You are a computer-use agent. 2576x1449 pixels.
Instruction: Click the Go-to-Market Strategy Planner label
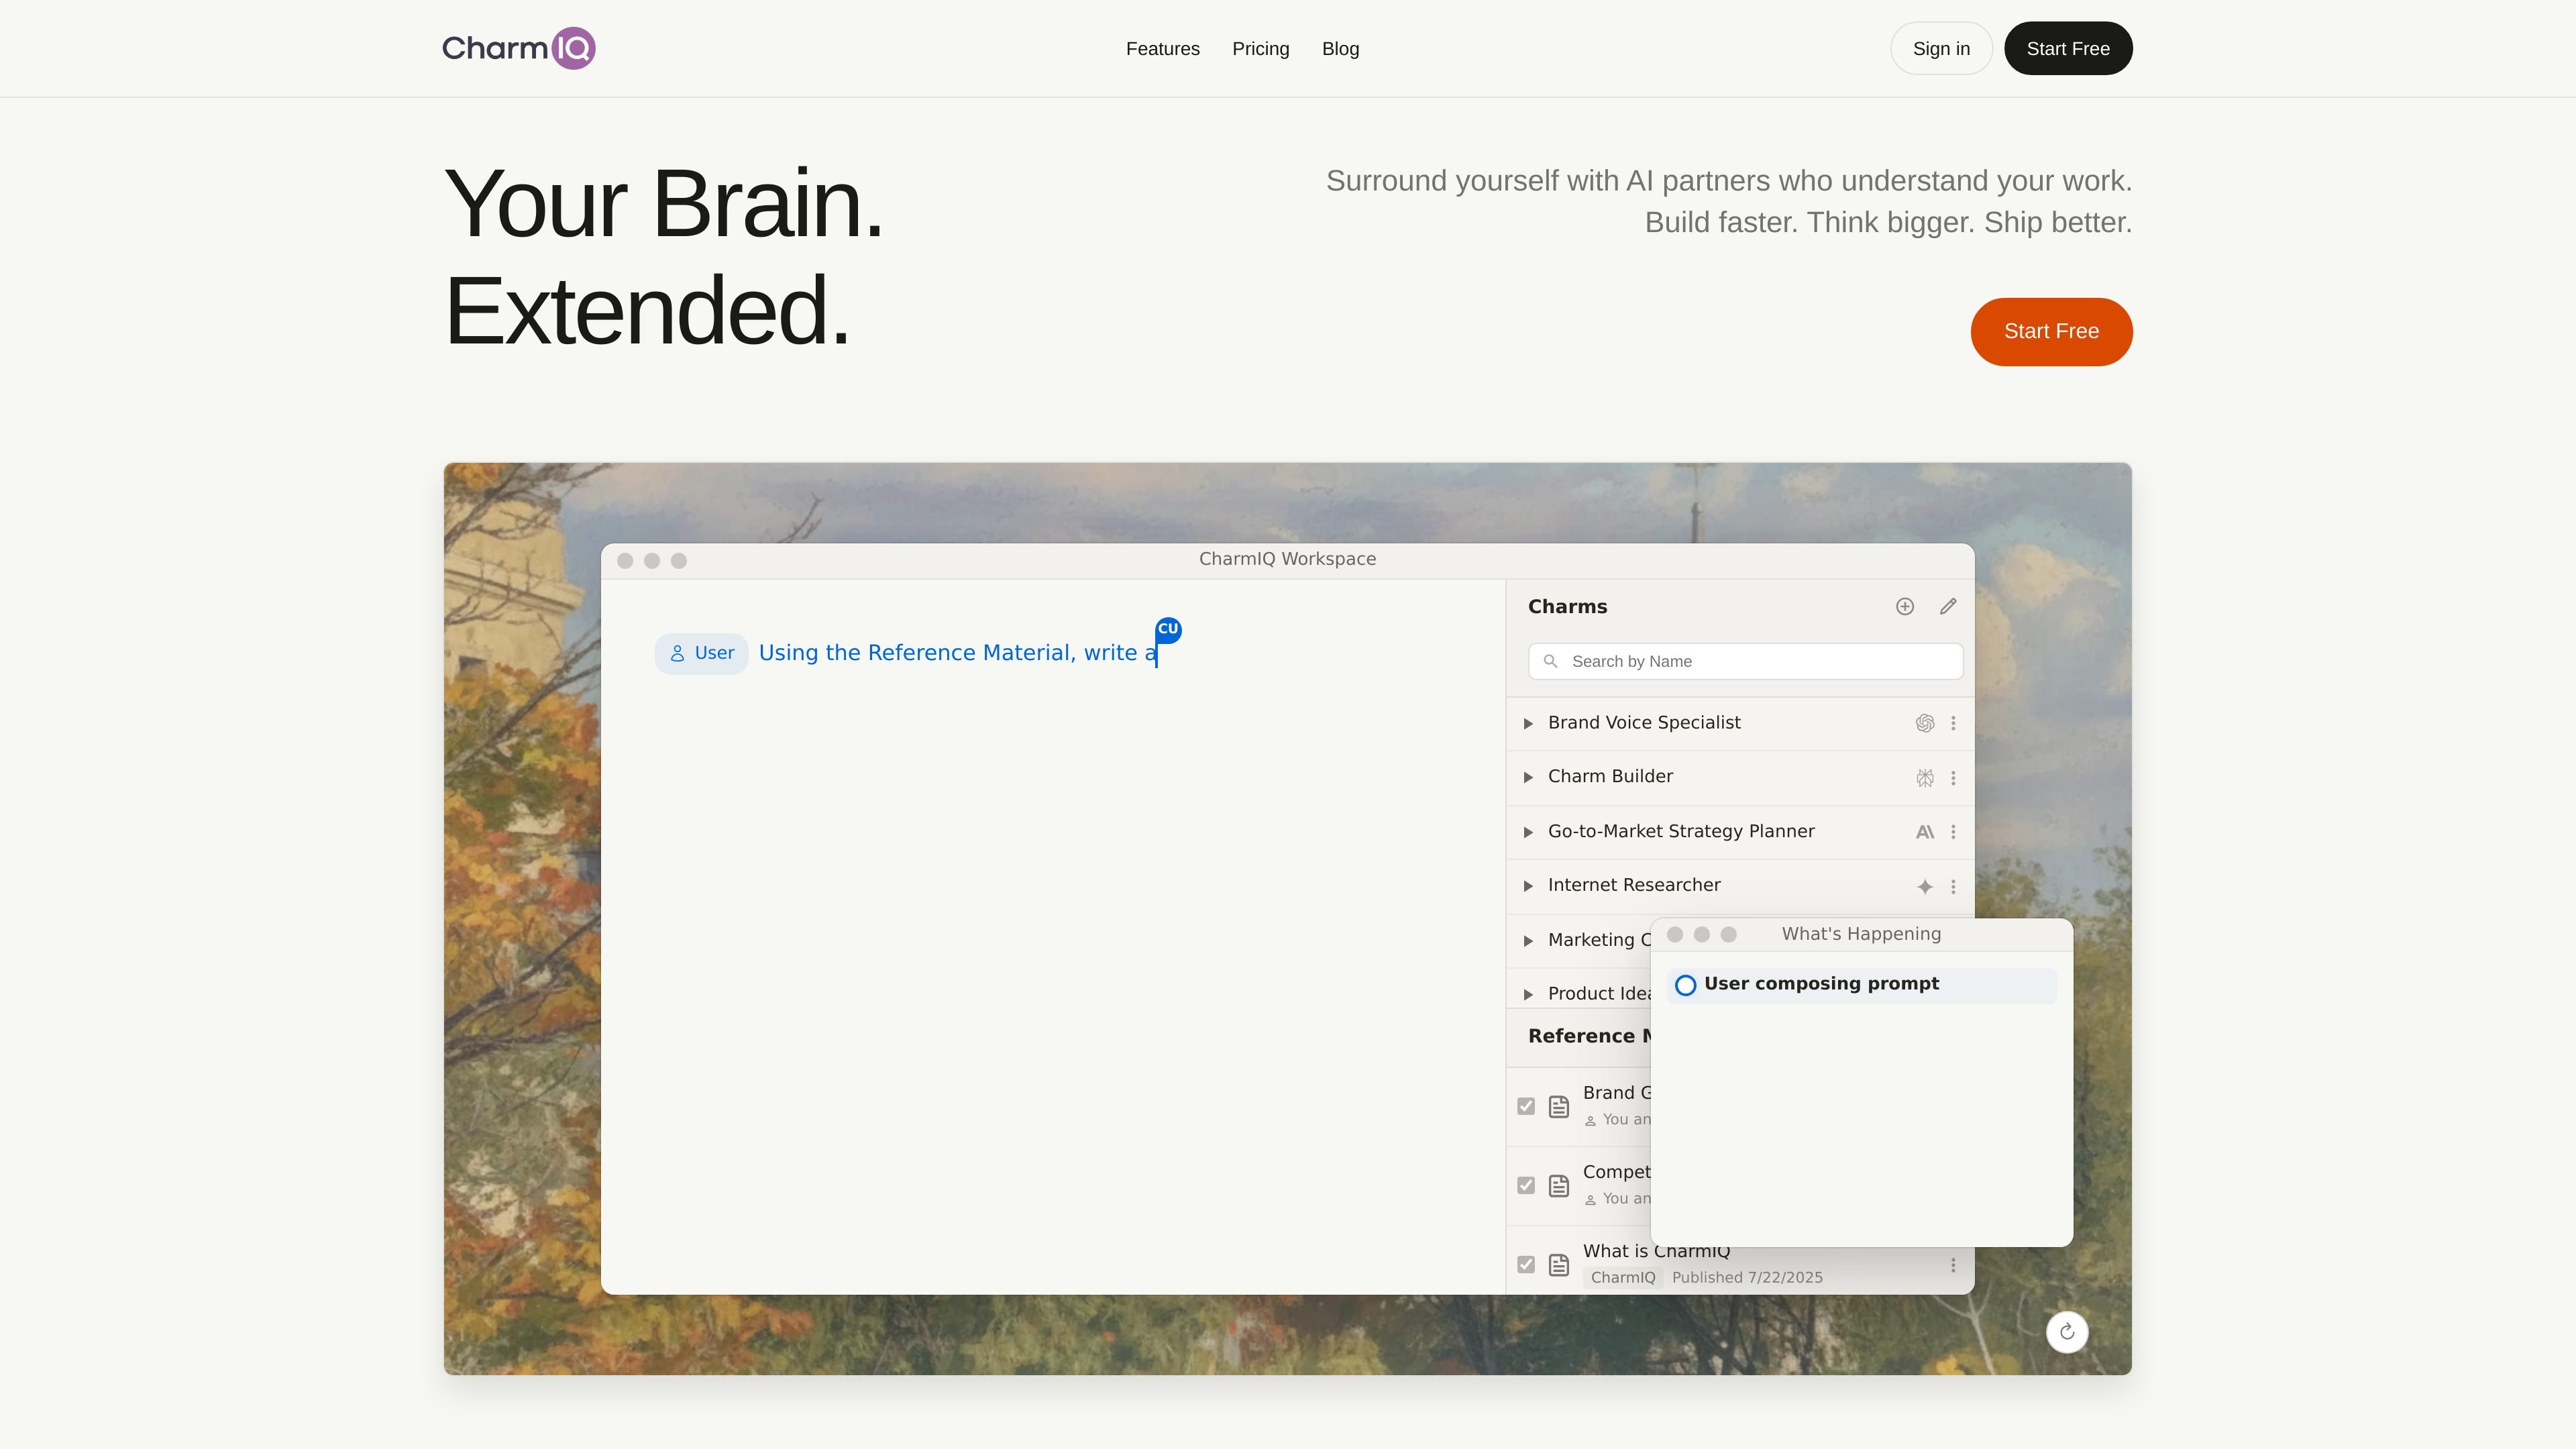pos(1681,832)
